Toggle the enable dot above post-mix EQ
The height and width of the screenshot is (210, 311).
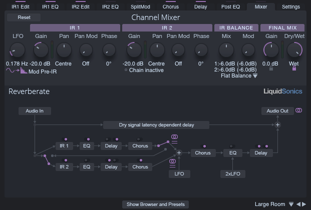coord(231,146)
